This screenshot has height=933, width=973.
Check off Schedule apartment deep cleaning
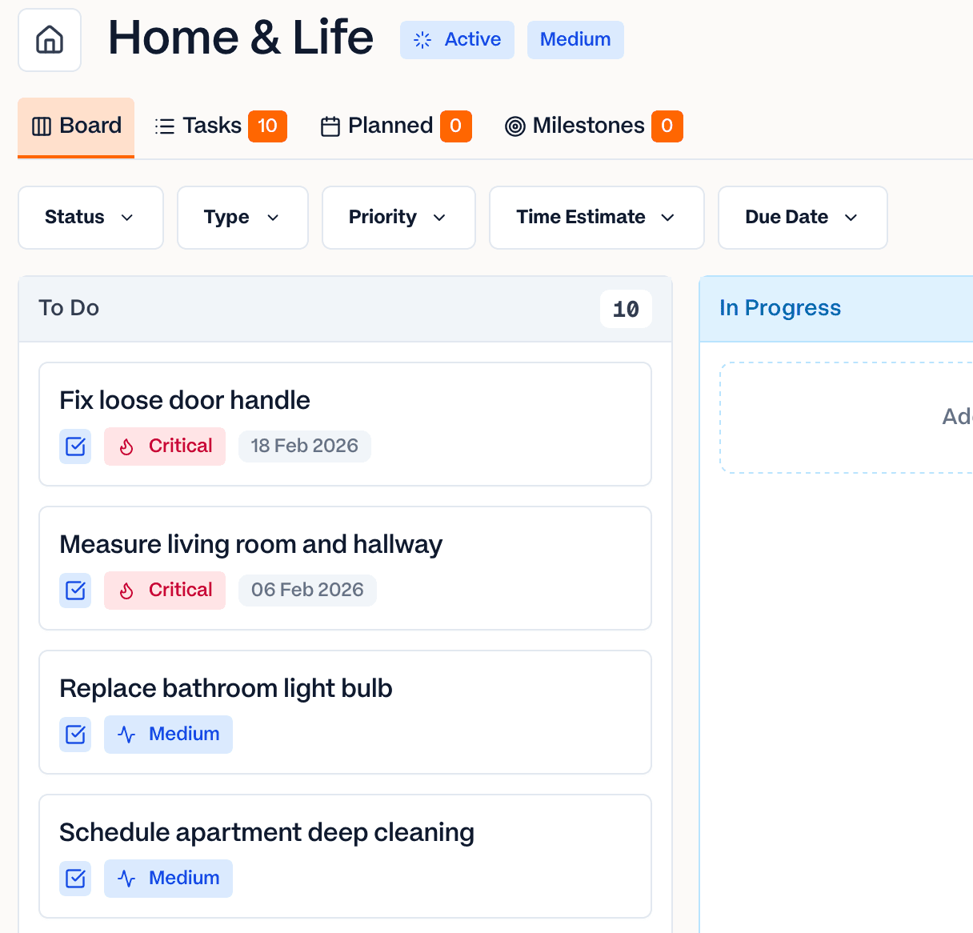(x=74, y=878)
